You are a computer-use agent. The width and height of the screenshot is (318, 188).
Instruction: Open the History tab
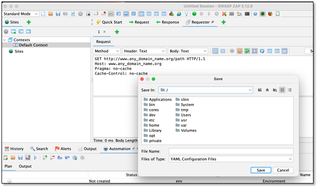14,149
